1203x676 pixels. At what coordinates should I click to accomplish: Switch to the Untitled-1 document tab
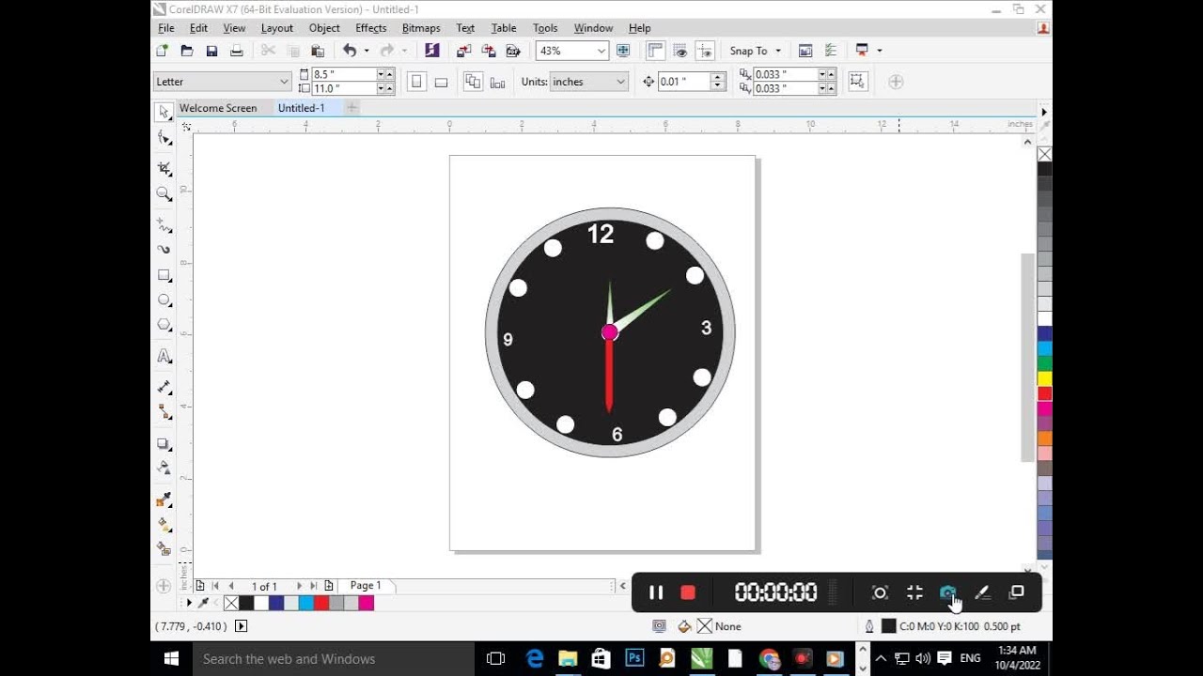coord(301,108)
